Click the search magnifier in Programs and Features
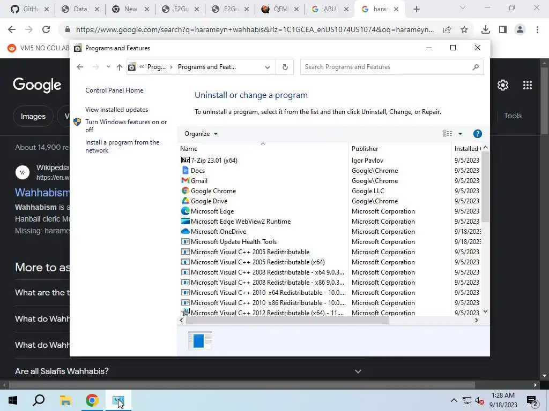Image resolution: width=549 pixels, height=411 pixels. click(476, 67)
